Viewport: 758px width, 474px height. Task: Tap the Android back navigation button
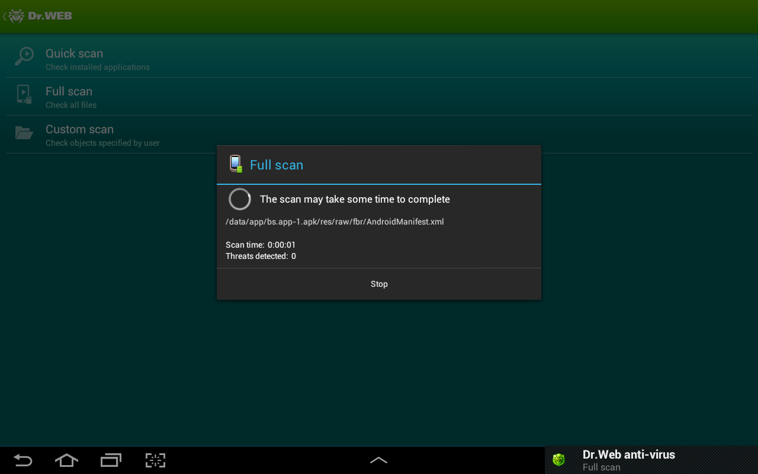coord(23,460)
